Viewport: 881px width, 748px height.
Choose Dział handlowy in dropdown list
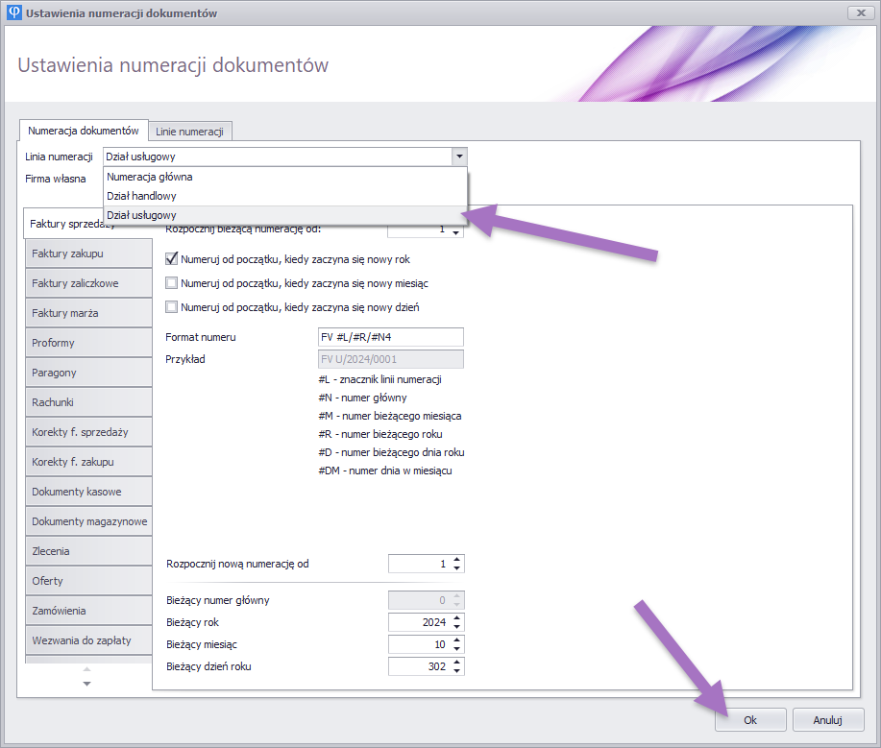click(142, 196)
